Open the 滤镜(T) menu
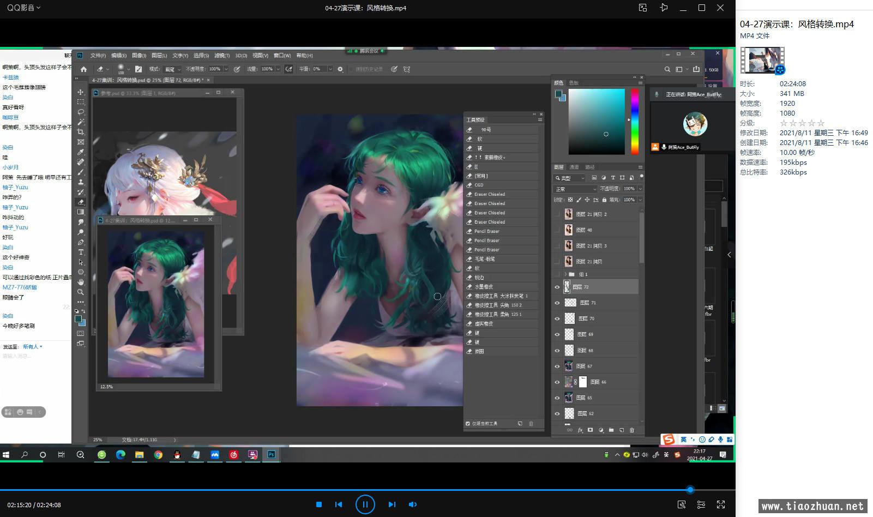 [222, 56]
